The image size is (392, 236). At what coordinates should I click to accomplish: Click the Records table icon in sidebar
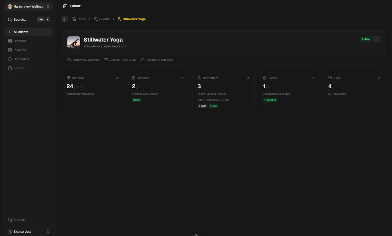(x=10, y=41)
